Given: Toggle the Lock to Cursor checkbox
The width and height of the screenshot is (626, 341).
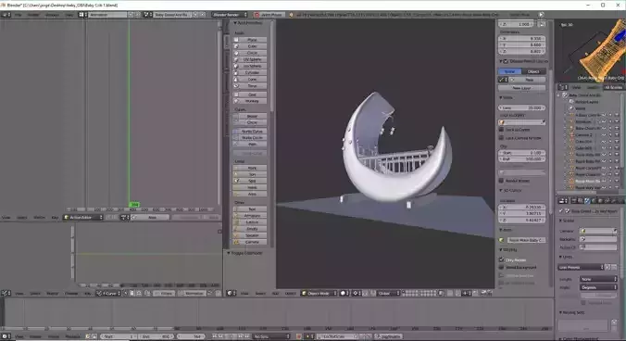Looking at the screenshot, I should coord(501,130).
